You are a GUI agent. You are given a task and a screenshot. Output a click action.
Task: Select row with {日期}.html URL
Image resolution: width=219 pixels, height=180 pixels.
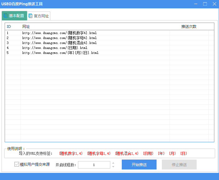[x=109, y=48]
